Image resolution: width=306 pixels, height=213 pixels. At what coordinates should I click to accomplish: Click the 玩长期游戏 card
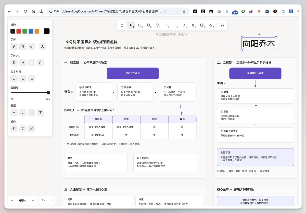[165, 162]
